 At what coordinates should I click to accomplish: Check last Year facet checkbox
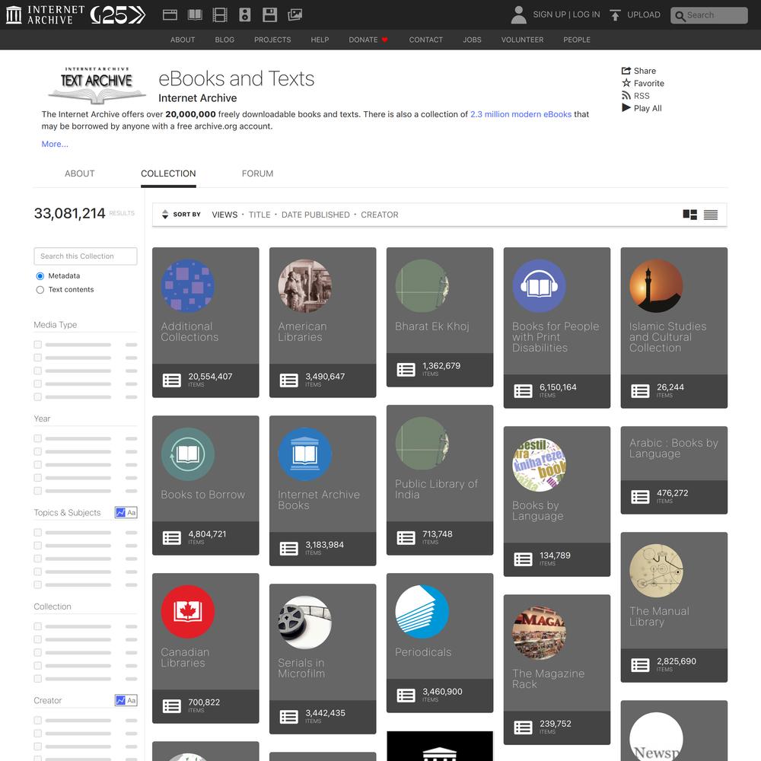point(37,491)
